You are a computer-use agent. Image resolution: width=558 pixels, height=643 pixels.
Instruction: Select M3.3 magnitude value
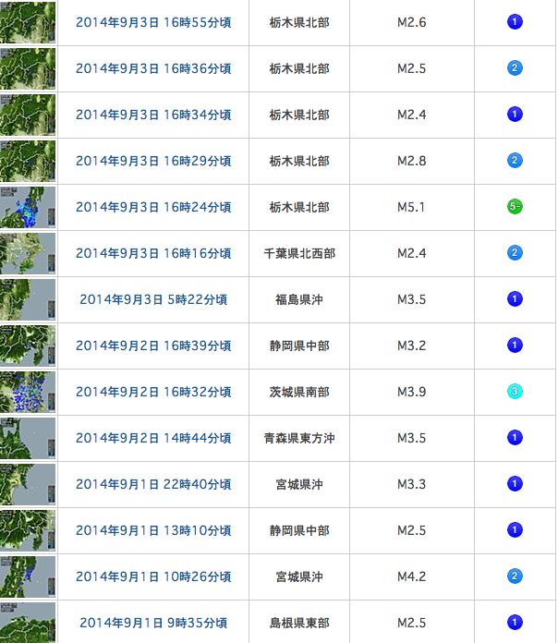point(411,484)
